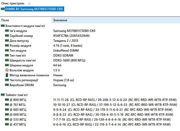Select the @ 609 МГЦ timing label

click(18, 115)
